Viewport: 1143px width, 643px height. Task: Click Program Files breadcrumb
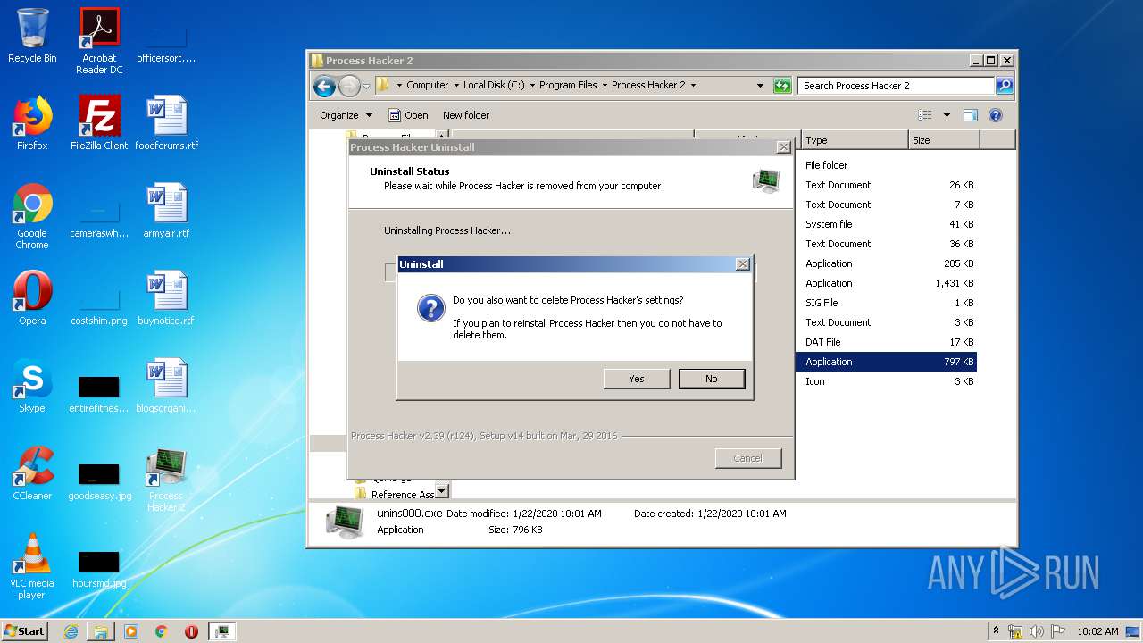click(568, 86)
